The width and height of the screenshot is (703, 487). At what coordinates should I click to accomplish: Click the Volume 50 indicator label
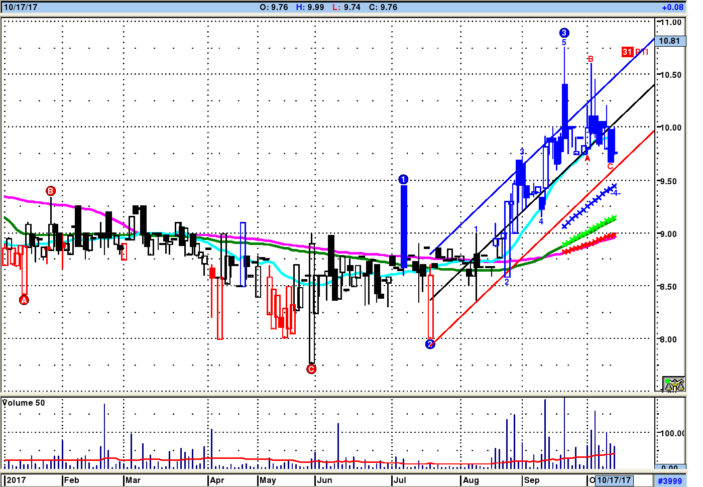tap(24, 403)
